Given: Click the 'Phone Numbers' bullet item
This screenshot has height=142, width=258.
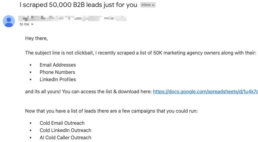Looking at the screenshot, I should (x=57, y=72).
